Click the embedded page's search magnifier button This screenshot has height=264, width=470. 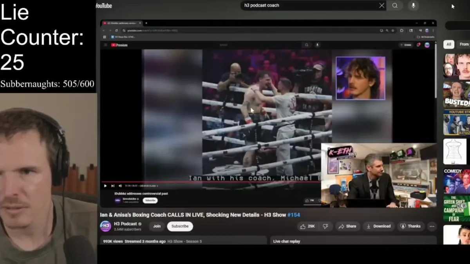tap(307, 45)
